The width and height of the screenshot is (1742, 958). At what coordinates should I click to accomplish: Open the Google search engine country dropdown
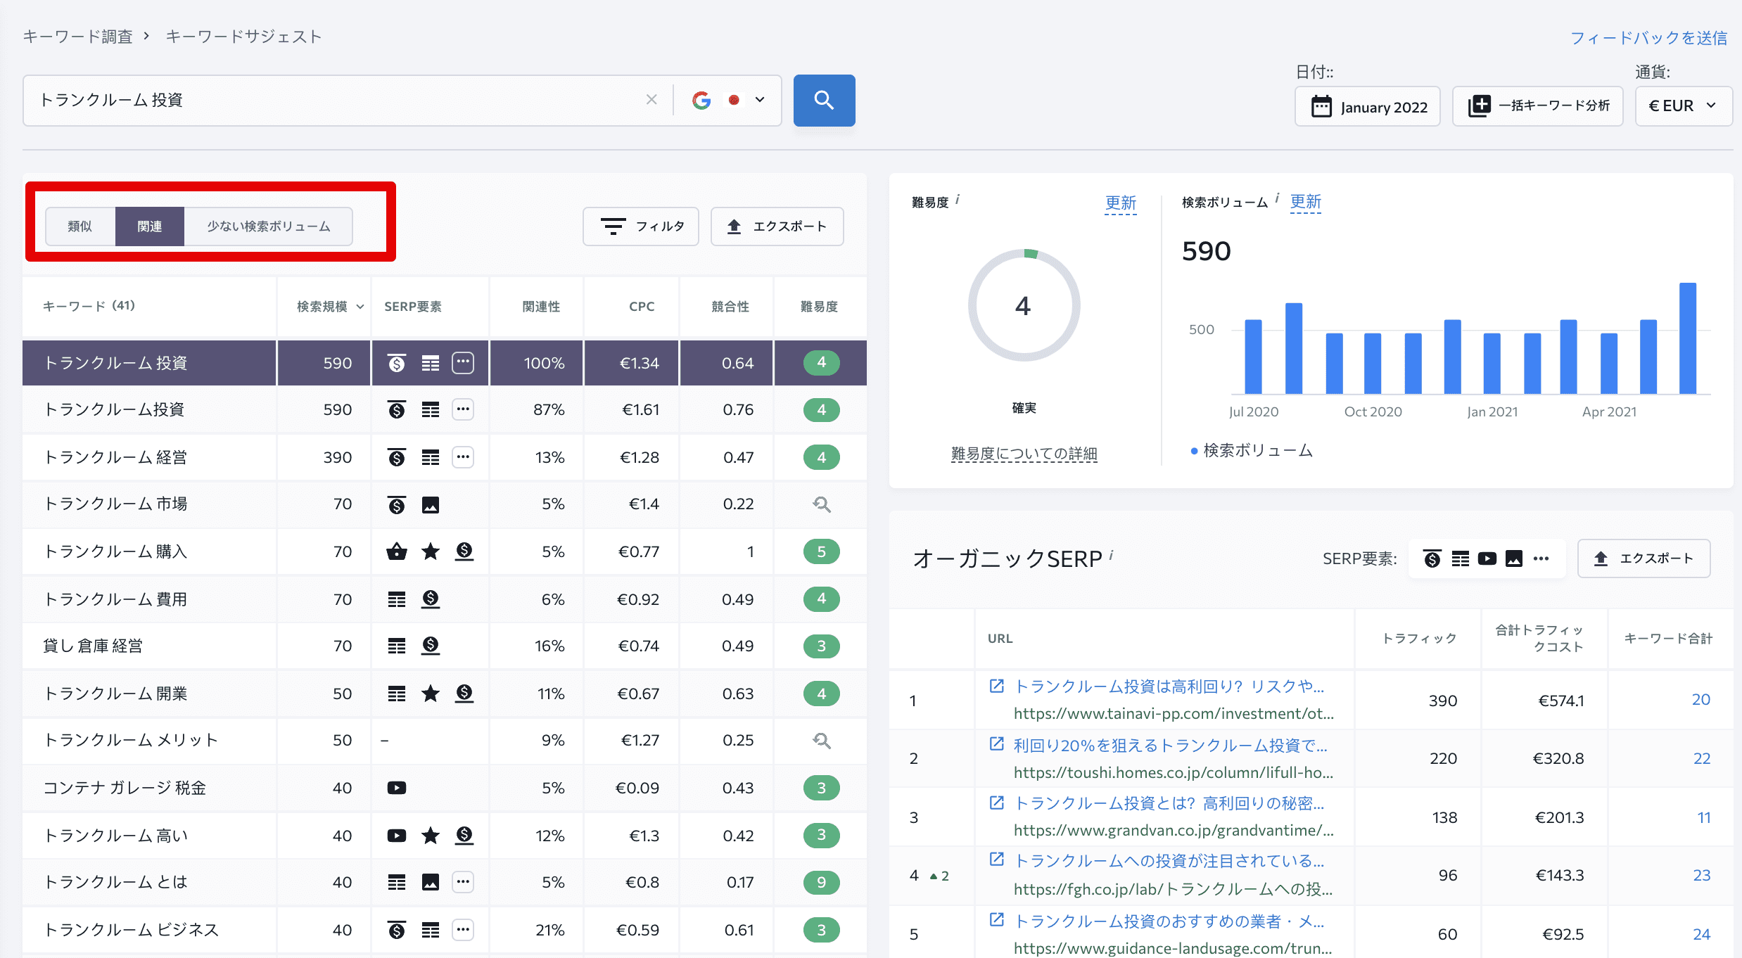click(728, 100)
